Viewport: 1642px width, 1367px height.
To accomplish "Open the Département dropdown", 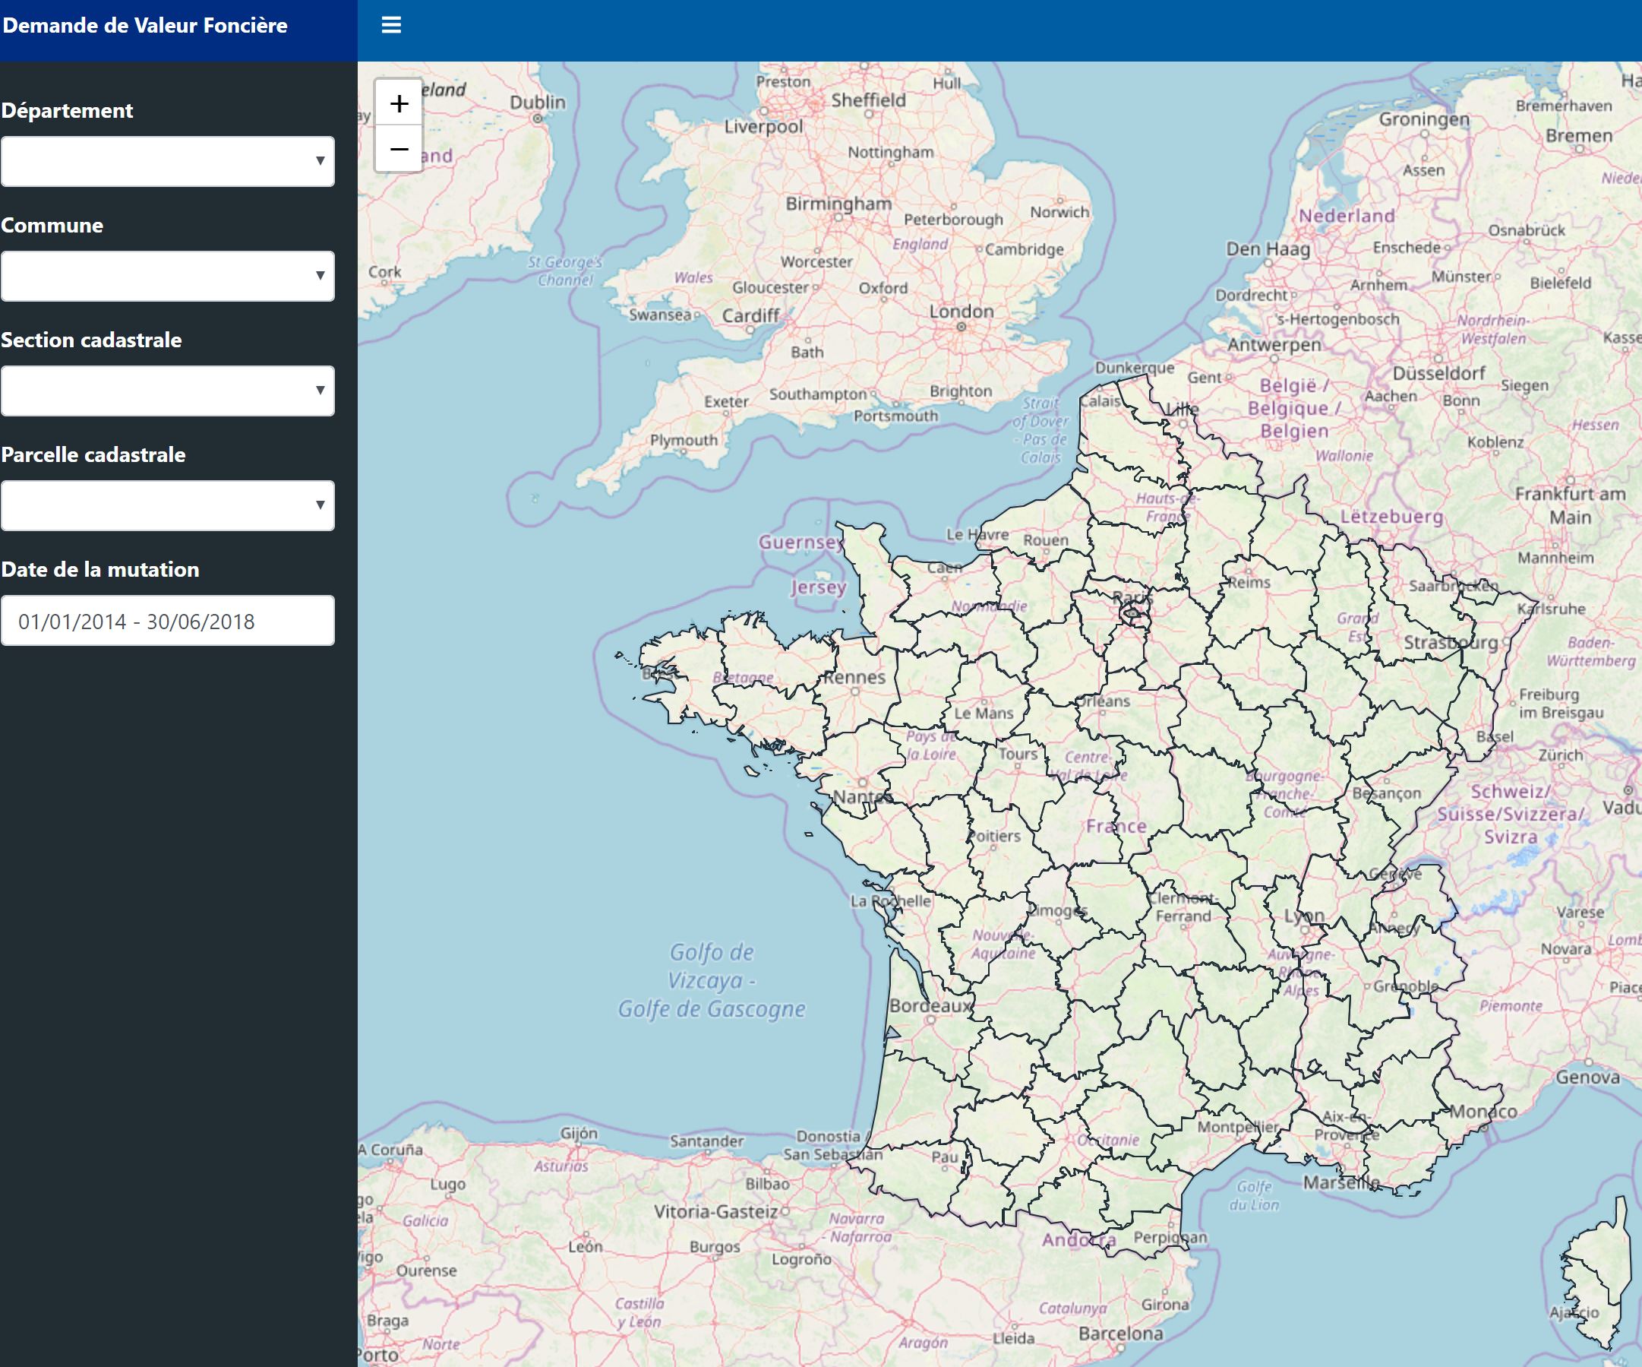I will [x=167, y=161].
